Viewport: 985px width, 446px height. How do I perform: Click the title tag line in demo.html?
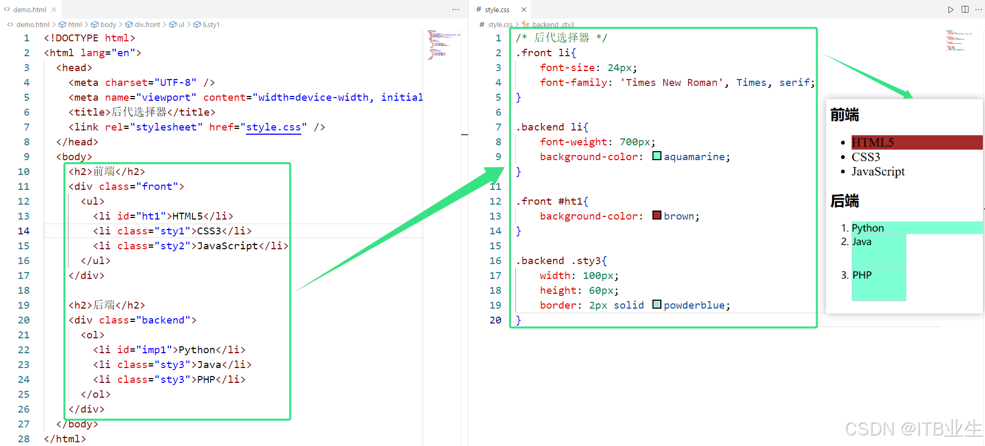[x=142, y=112]
